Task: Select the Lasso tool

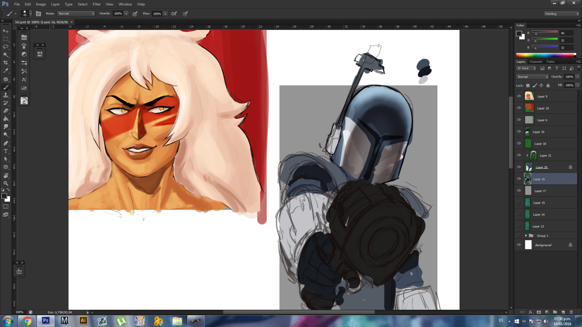Action: 6,47
